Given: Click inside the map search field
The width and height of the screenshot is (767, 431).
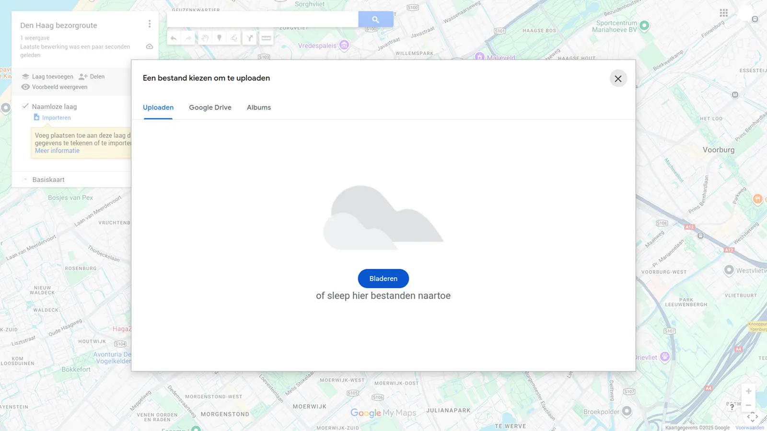Looking at the screenshot, I should [x=264, y=19].
